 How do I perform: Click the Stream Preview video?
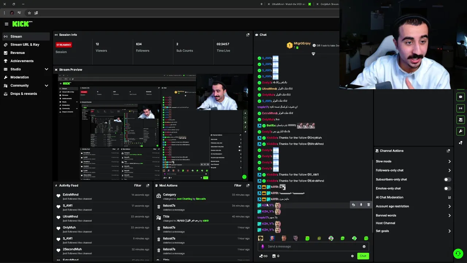153,127
